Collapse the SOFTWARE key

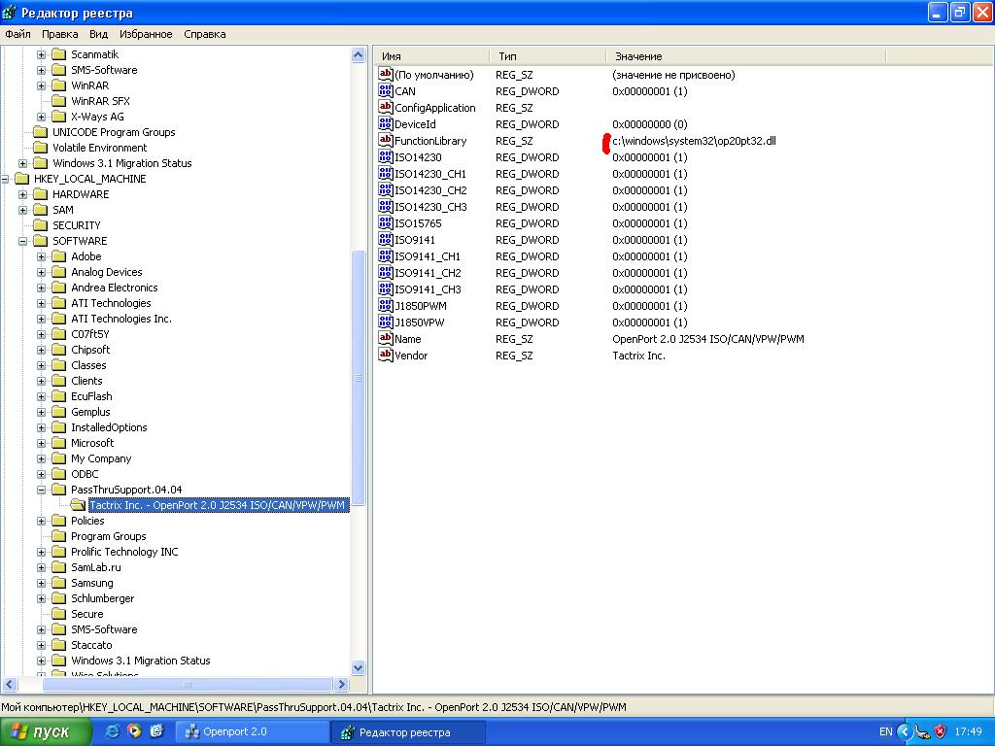[23, 241]
